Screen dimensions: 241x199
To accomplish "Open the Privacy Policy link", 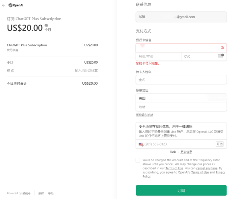I will point(221,172).
